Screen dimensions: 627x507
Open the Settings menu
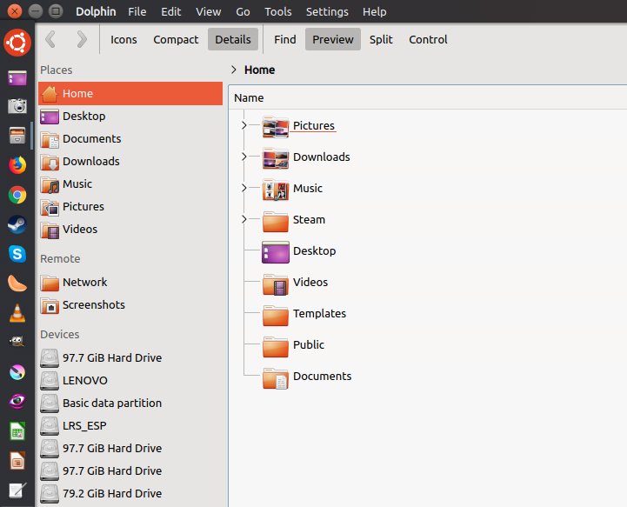[x=327, y=11]
